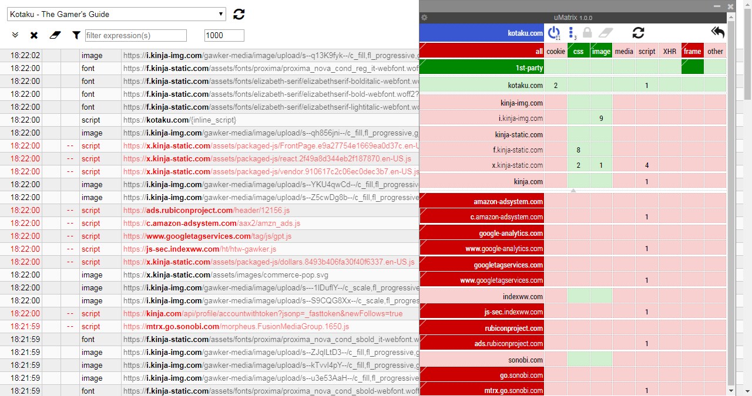Screen dimensions: 752x396
Task: Click the logger toolbar eraser icon
Action: (55, 36)
